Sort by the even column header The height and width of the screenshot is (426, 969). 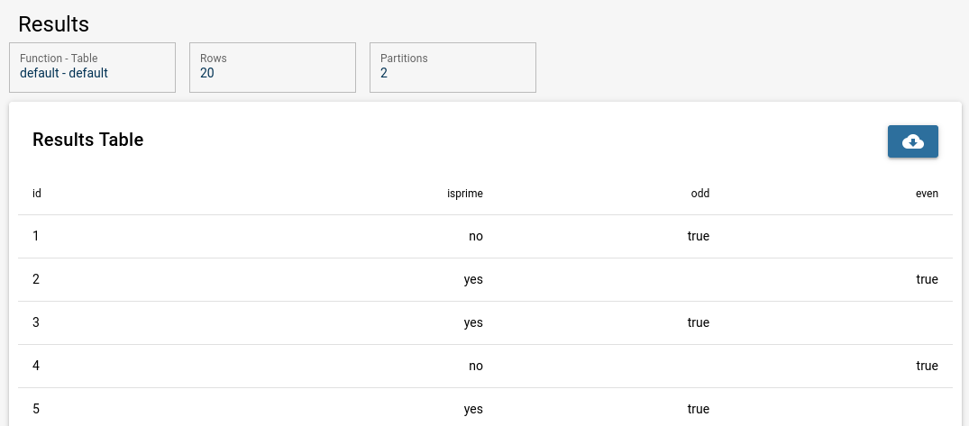(927, 194)
